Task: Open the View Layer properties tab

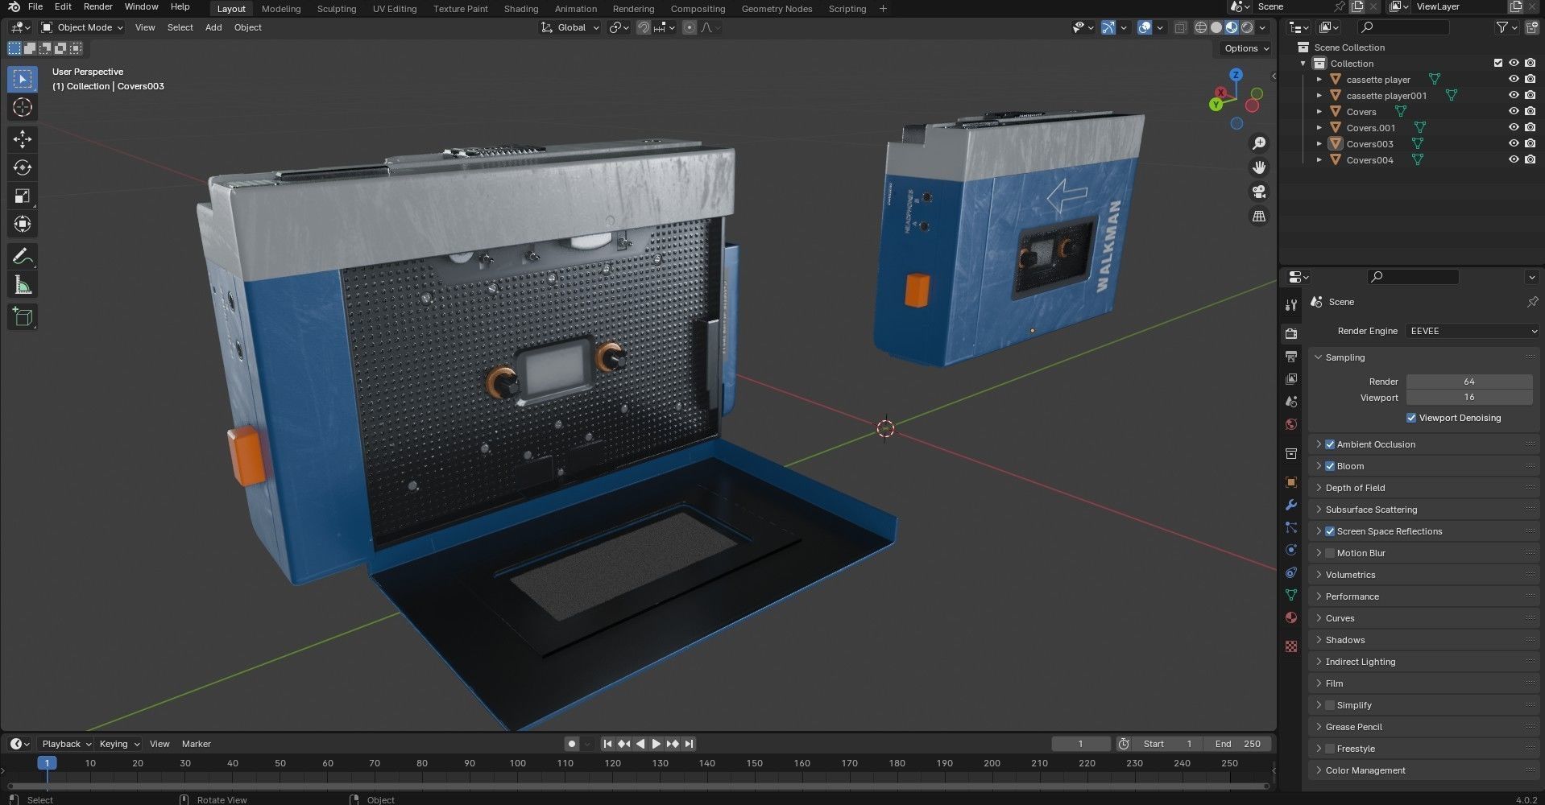Action: [x=1291, y=378]
